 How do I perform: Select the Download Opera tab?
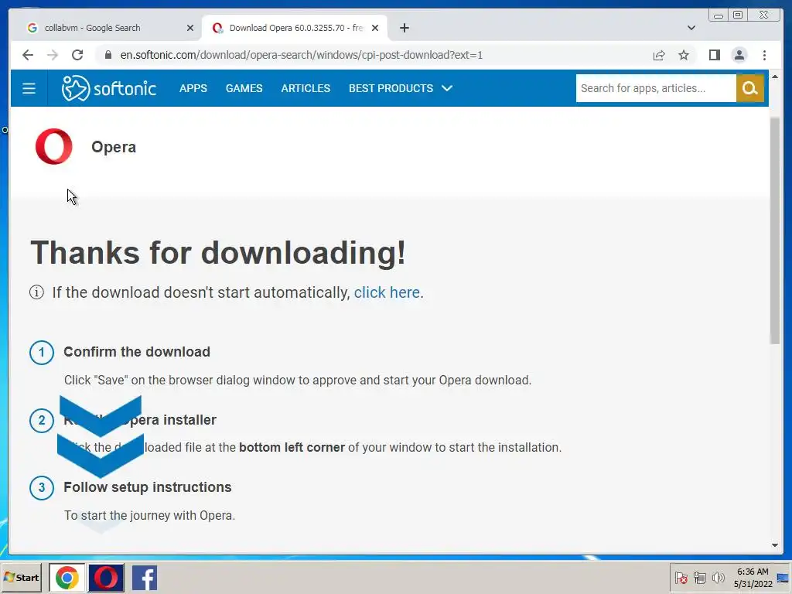[295, 28]
